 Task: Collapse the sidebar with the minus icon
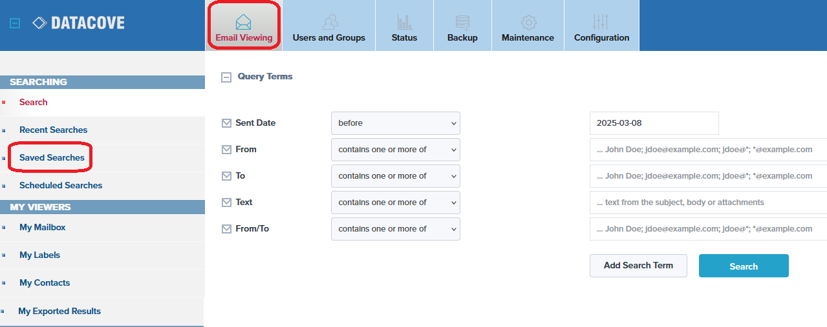click(x=16, y=23)
